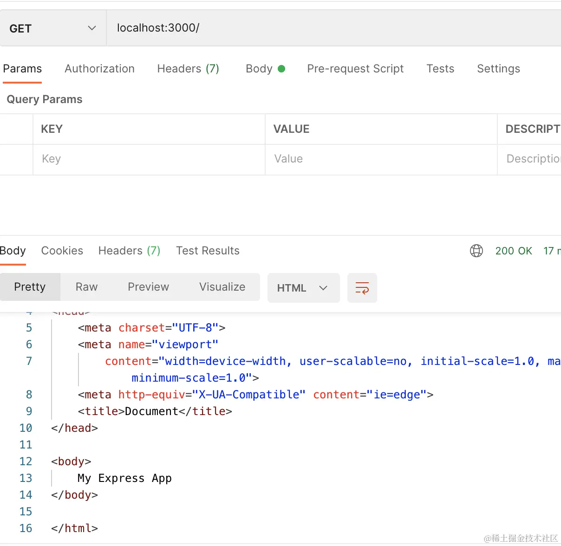Open the Pre-request Script tab

pos(355,69)
